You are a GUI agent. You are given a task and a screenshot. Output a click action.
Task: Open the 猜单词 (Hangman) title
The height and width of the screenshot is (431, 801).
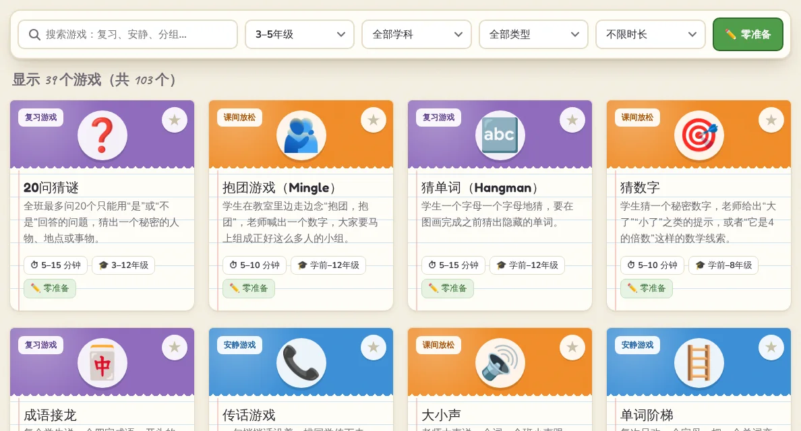click(x=481, y=188)
